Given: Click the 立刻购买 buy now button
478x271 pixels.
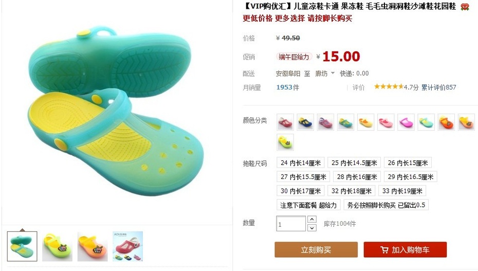Looking at the screenshot, I should pyautogui.click(x=316, y=250).
